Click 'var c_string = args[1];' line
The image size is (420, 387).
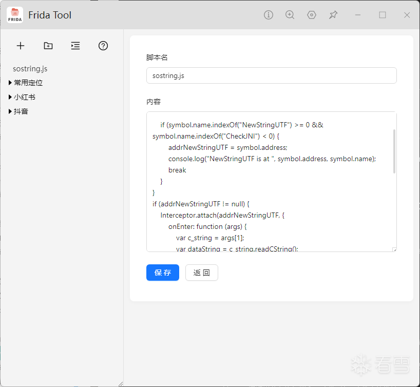(x=210, y=238)
